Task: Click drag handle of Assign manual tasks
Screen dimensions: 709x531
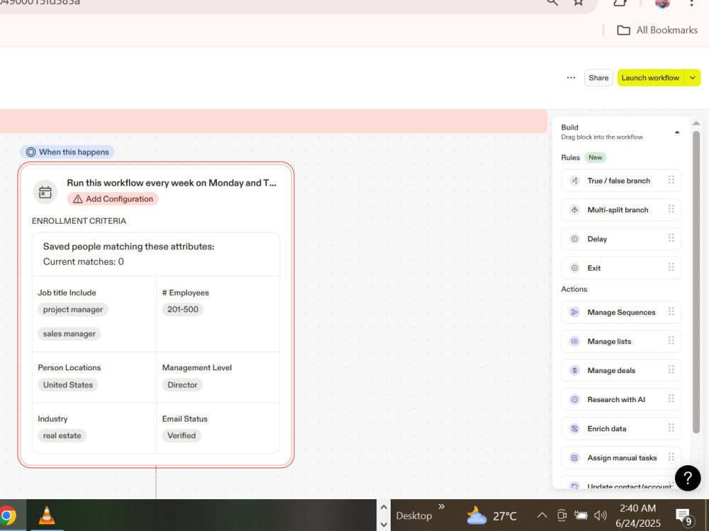Action: (x=671, y=457)
